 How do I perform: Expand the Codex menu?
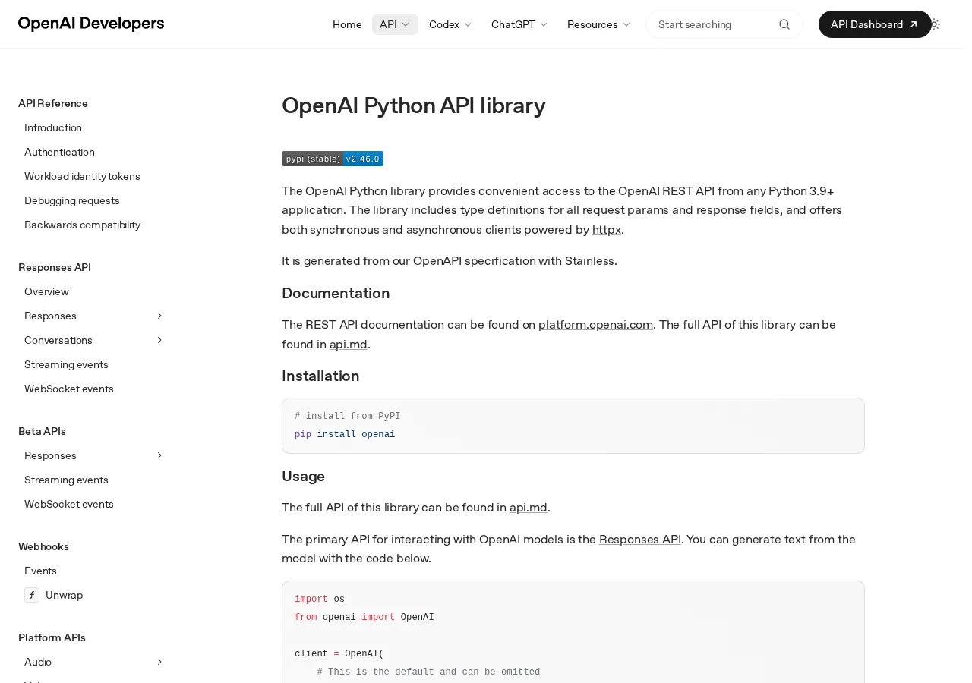(450, 24)
